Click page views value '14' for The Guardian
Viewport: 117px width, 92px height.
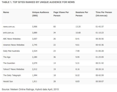pos(54,63)
